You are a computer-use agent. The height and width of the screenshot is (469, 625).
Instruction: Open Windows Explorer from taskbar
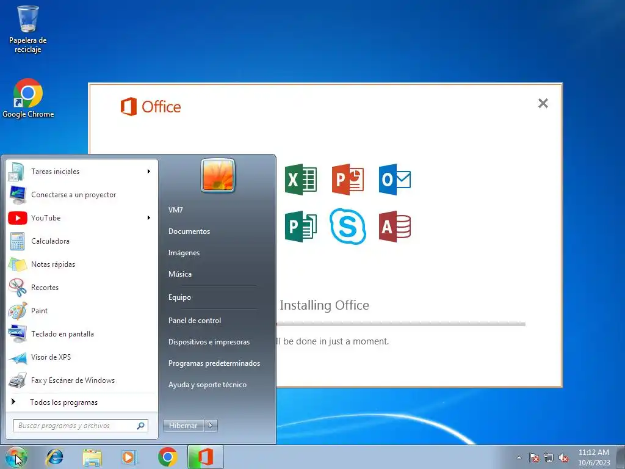[x=92, y=457]
